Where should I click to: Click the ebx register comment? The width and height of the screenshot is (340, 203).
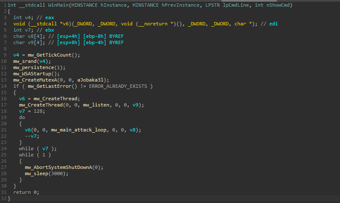(x=49, y=30)
